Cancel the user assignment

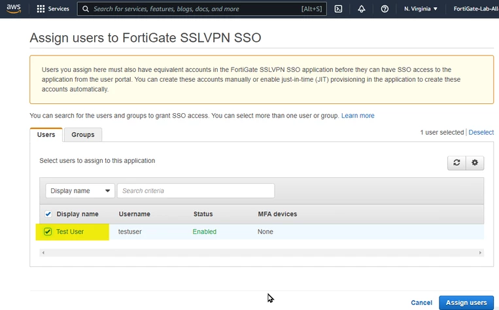tap(421, 303)
